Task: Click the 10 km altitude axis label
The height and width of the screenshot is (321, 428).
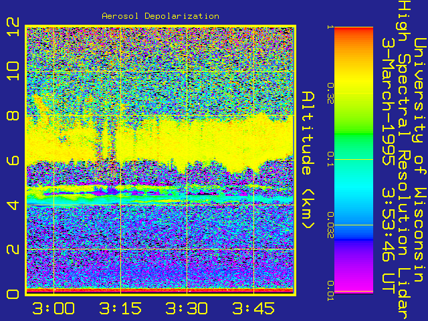Action: coord(13,71)
